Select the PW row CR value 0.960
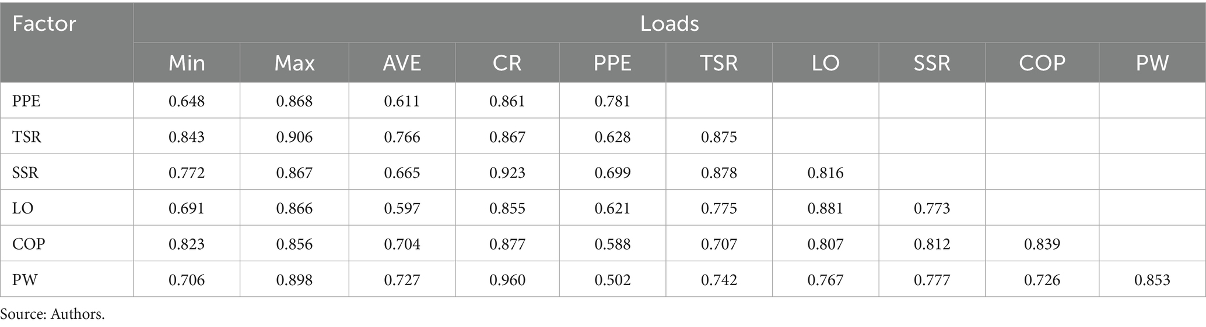 point(507,280)
